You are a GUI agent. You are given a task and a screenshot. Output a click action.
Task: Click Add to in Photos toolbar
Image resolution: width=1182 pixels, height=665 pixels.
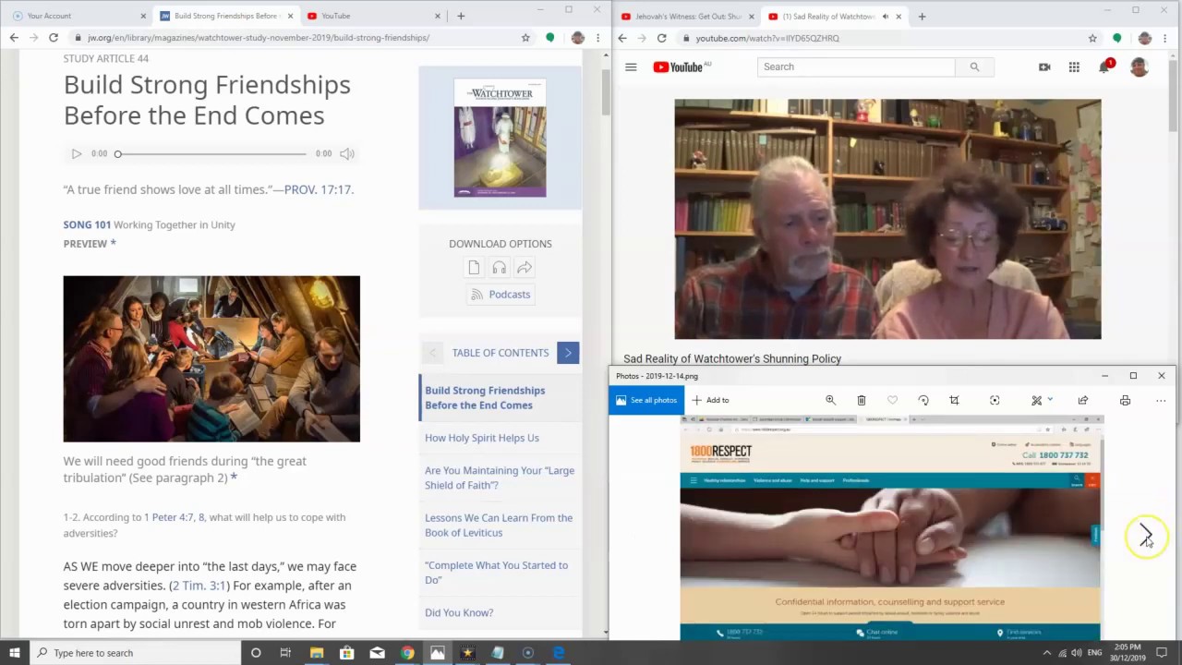tap(711, 400)
